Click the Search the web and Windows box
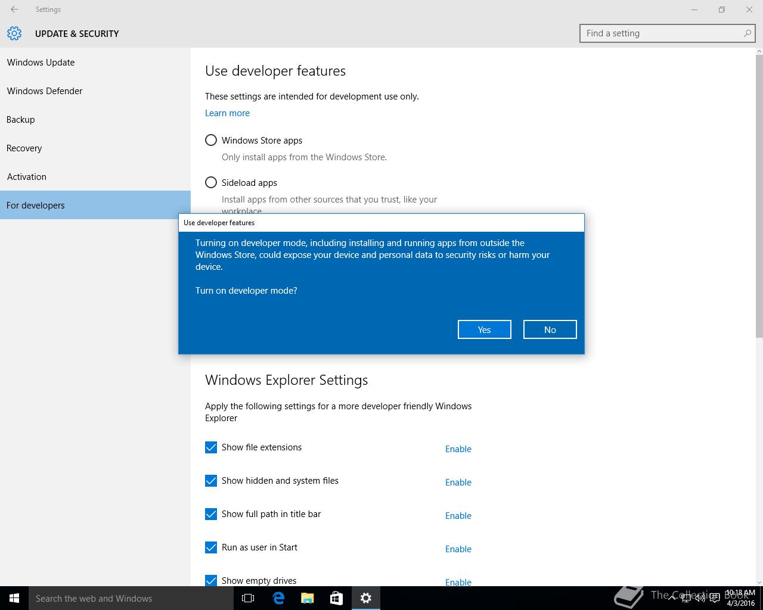Image resolution: width=763 pixels, height=610 pixels. (131, 598)
